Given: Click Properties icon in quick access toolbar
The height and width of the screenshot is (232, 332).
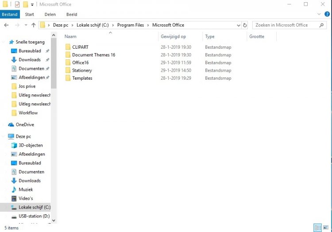Looking at the screenshot, I should click(x=17, y=4).
